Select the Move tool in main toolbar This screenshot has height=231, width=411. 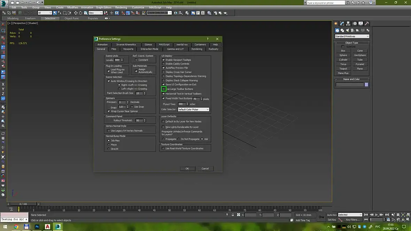[76, 13]
